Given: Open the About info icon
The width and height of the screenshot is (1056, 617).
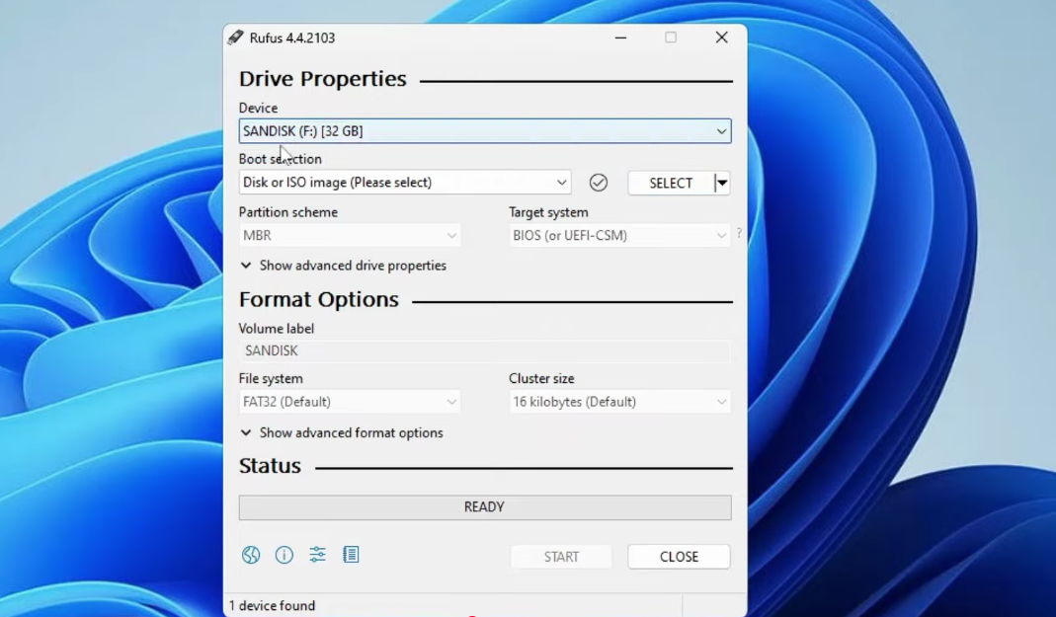Looking at the screenshot, I should pos(284,555).
